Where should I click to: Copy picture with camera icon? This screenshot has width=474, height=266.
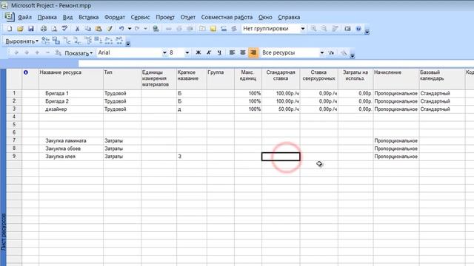click(x=347, y=29)
